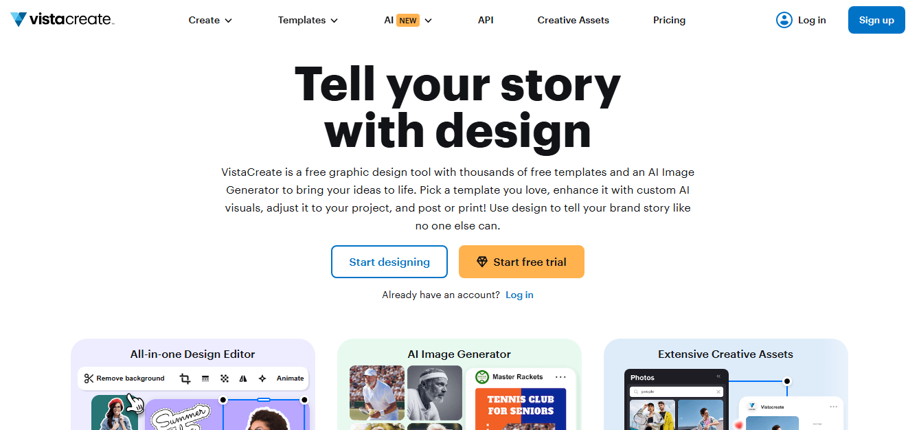Image resolution: width=908 pixels, height=430 pixels.
Task: Expand the AI menu marked NEW
Action: 408,20
